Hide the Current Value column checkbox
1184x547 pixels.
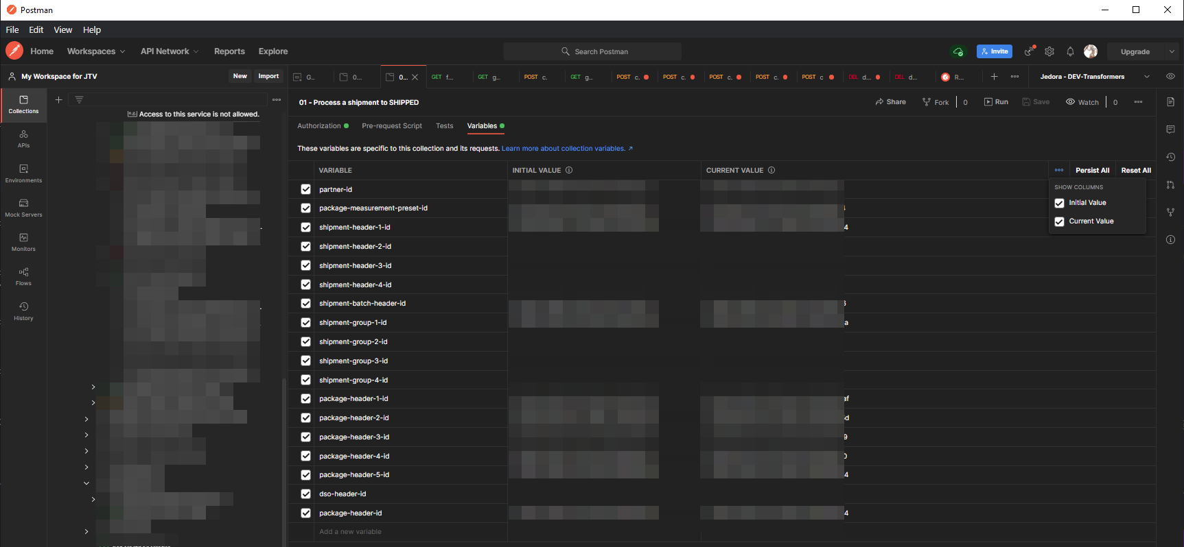(1059, 221)
